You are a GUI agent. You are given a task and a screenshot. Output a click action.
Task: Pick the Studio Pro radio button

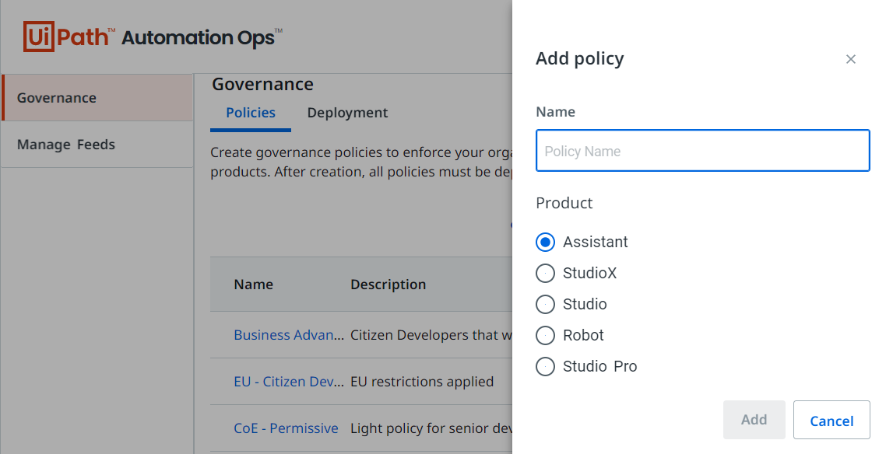click(x=545, y=366)
